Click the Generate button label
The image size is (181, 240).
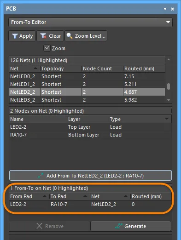(135, 226)
